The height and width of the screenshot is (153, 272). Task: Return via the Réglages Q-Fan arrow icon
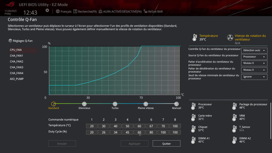pyautogui.click(x=10, y=41)
